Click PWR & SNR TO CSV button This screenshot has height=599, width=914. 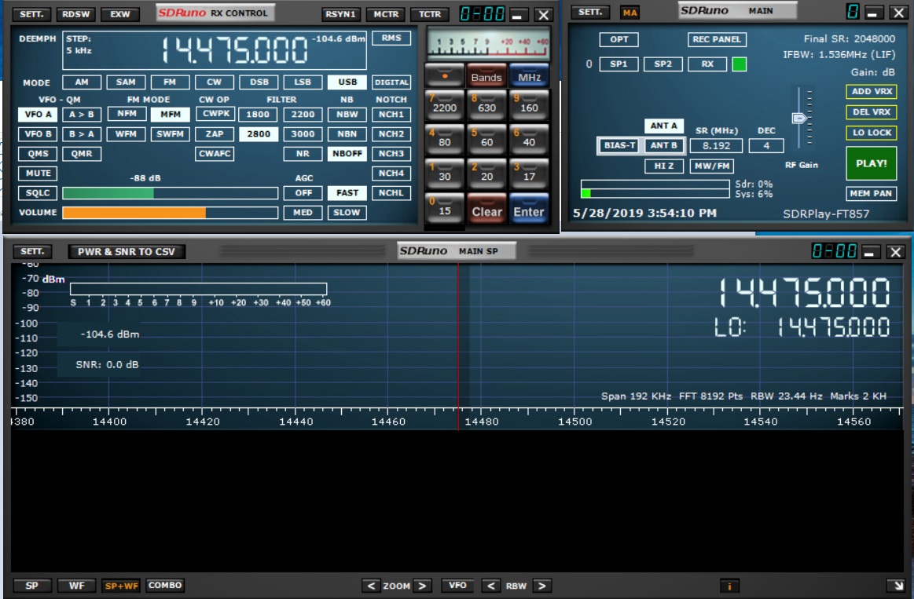pos(127,251)
